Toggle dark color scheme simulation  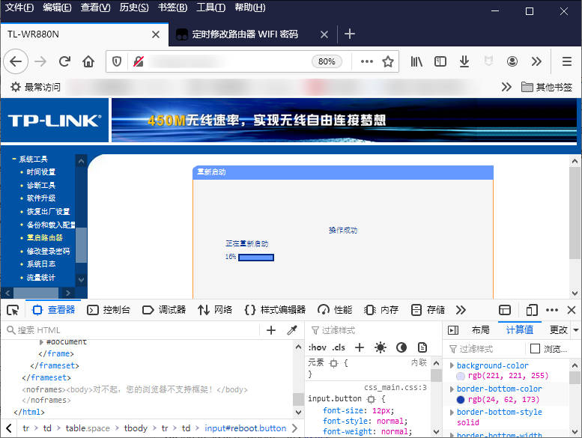tap(401, 347)
